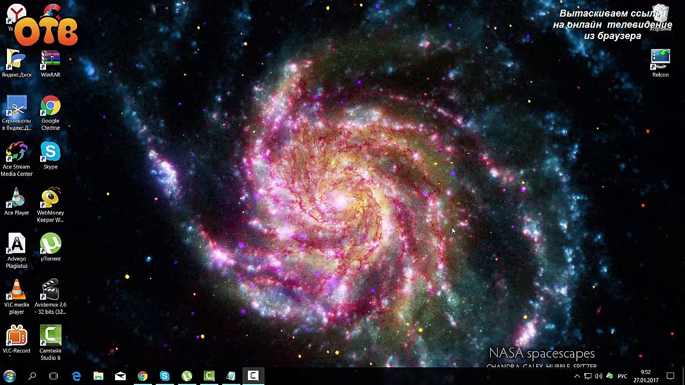
Task: Select the Avidemux 2.6 desktop icon
Action: tap(50, 297)
